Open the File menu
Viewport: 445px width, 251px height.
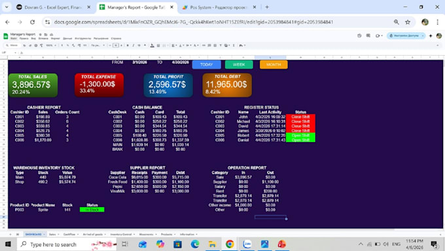pos(13,39)
